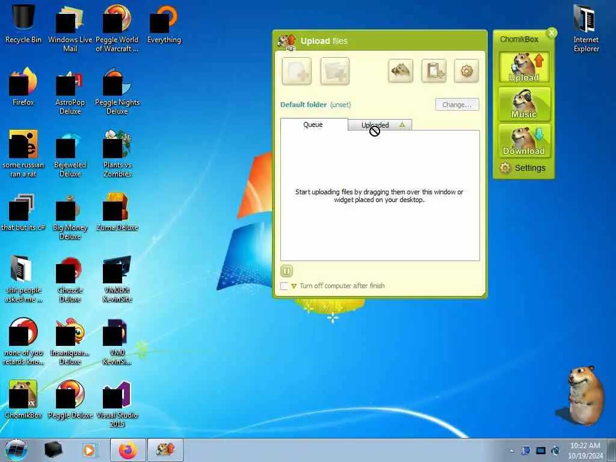The width and height of the screenshot is (616, 462).
Task: Show hidden system tray icons
Action: click(511, 451)
